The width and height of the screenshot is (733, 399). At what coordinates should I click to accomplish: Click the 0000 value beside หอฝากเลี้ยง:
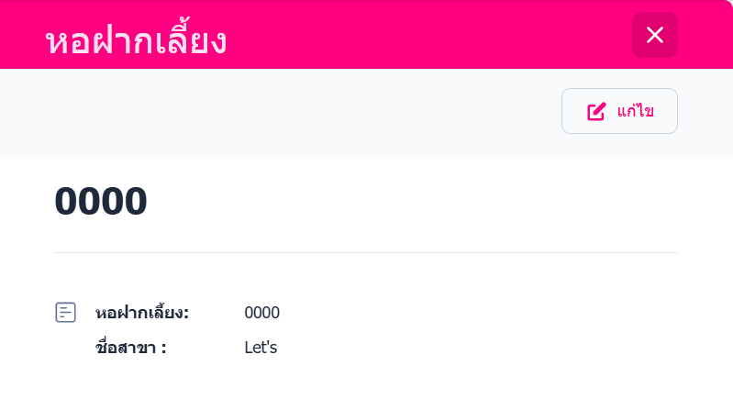261,313
